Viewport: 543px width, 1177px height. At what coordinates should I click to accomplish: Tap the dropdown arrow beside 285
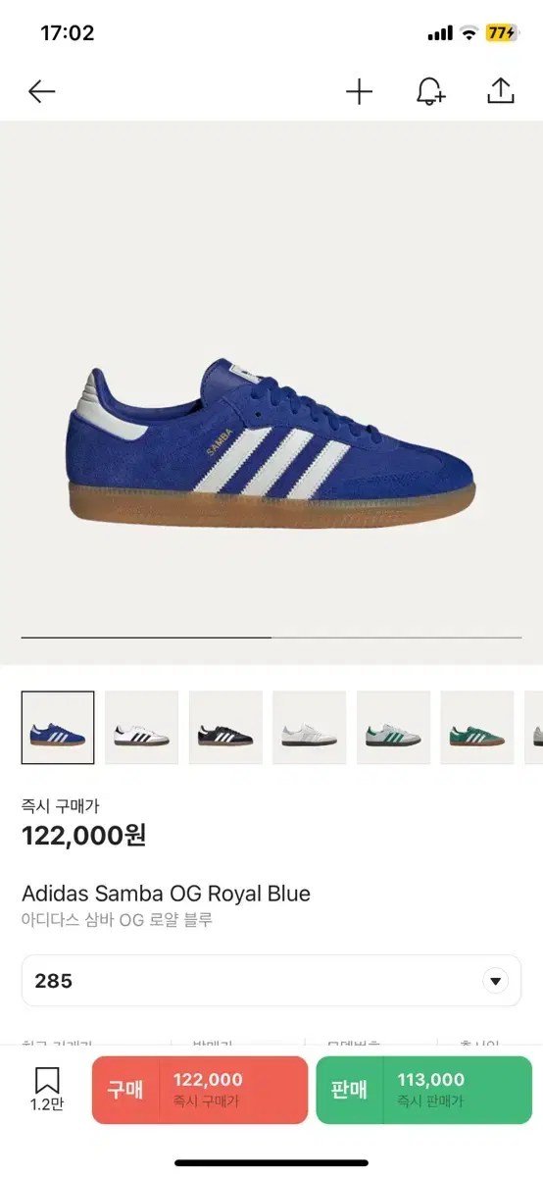click(496, 981)
